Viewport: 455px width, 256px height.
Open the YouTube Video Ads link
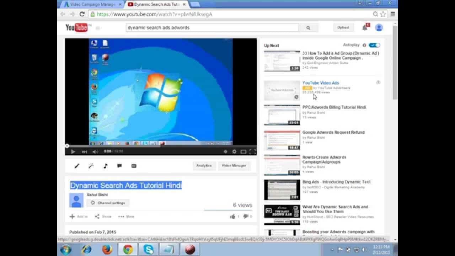click(x=321, y=83)
